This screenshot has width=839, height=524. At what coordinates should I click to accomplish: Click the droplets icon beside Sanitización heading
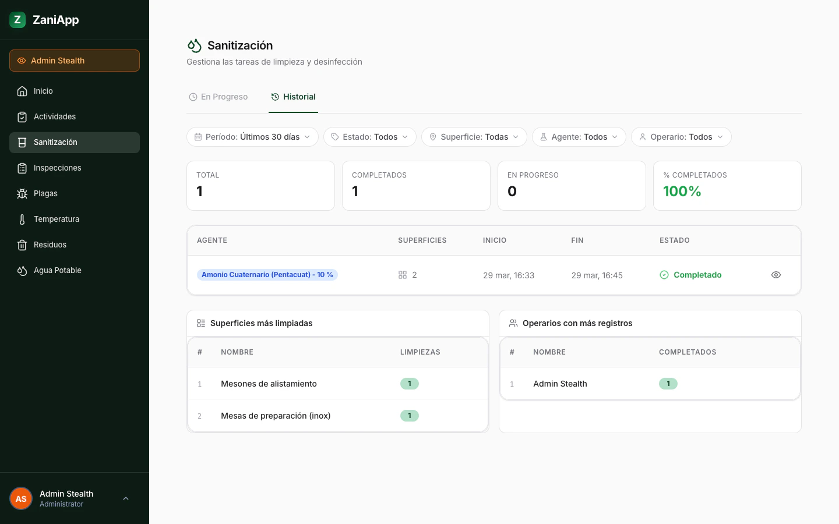(194, 45)
